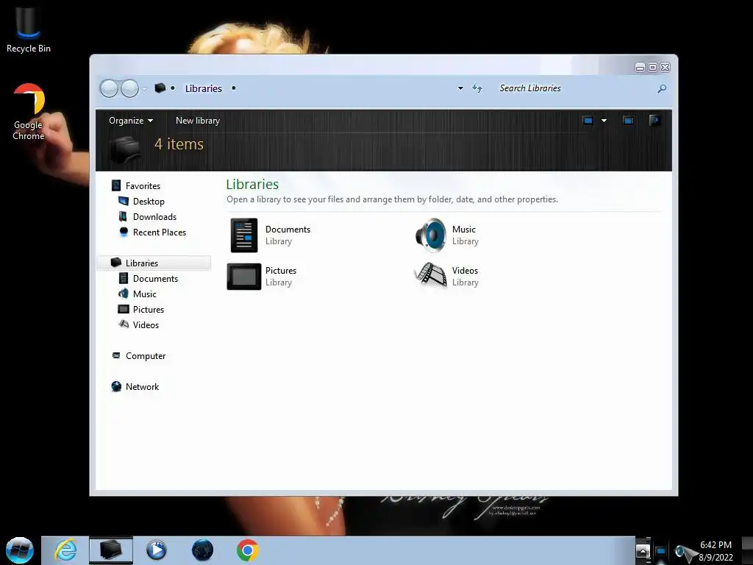This screenshot has width=753, height=565.
Task: Show hidden tray icons arrow
Action: pyautogui.click(x=643, y=551)
